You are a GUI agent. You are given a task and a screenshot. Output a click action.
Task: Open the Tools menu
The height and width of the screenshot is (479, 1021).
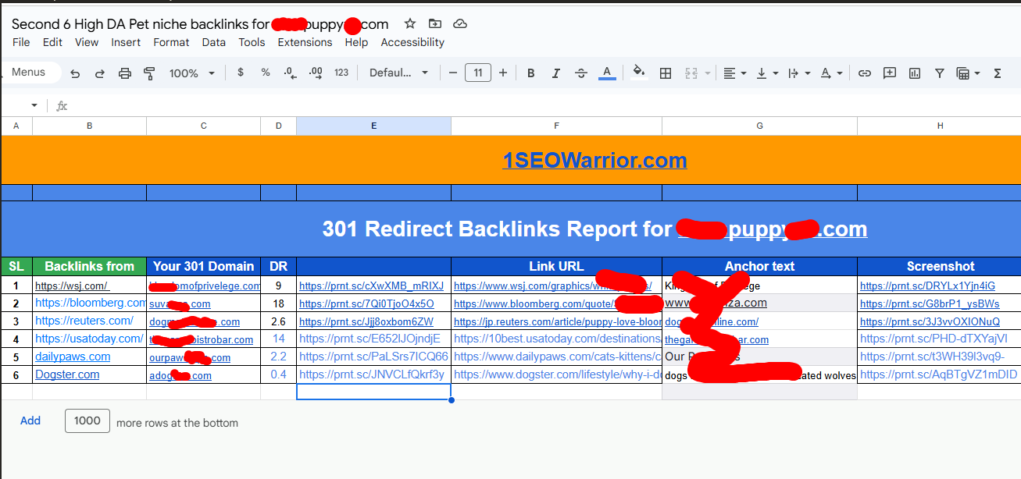[x=252, y=42]
